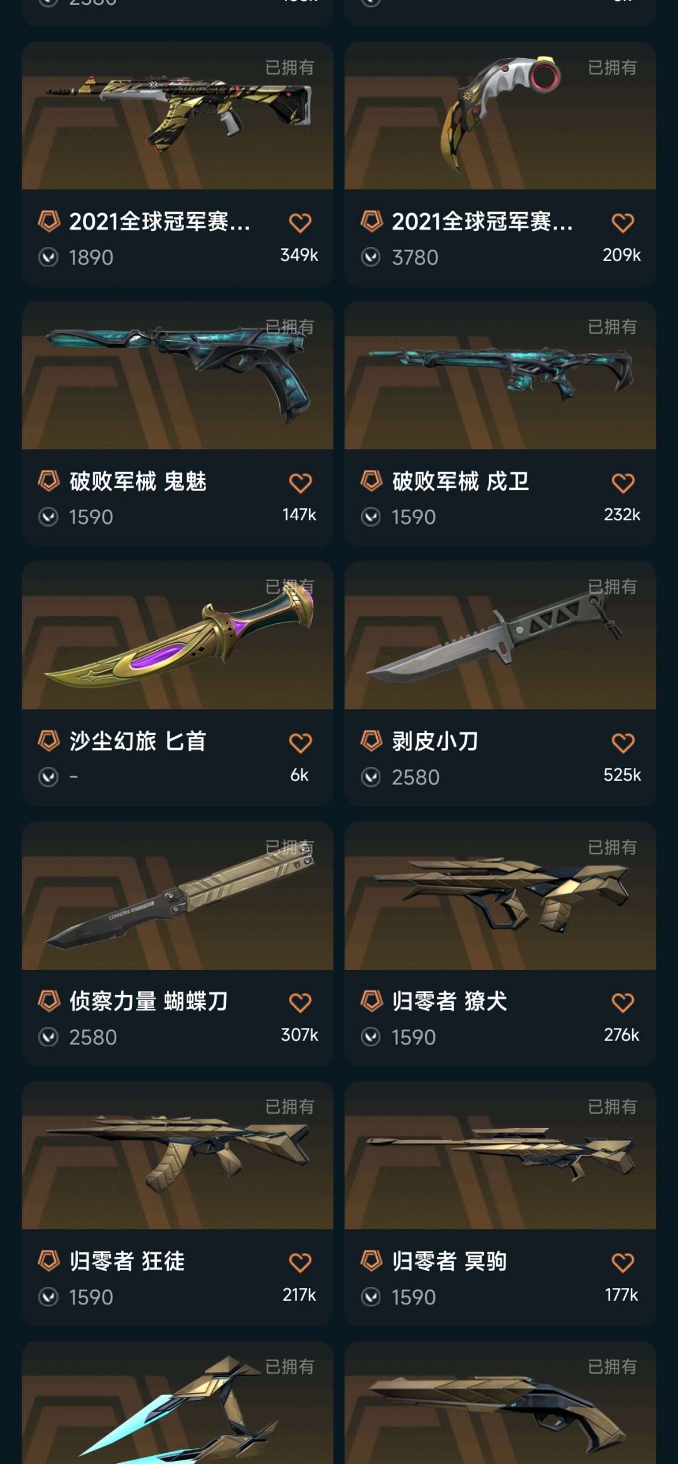Tap heart icon for 沙尘幻旅 匕首
Screen dimensions: 678x1464
pyautogui.click(x=300, y=743)
